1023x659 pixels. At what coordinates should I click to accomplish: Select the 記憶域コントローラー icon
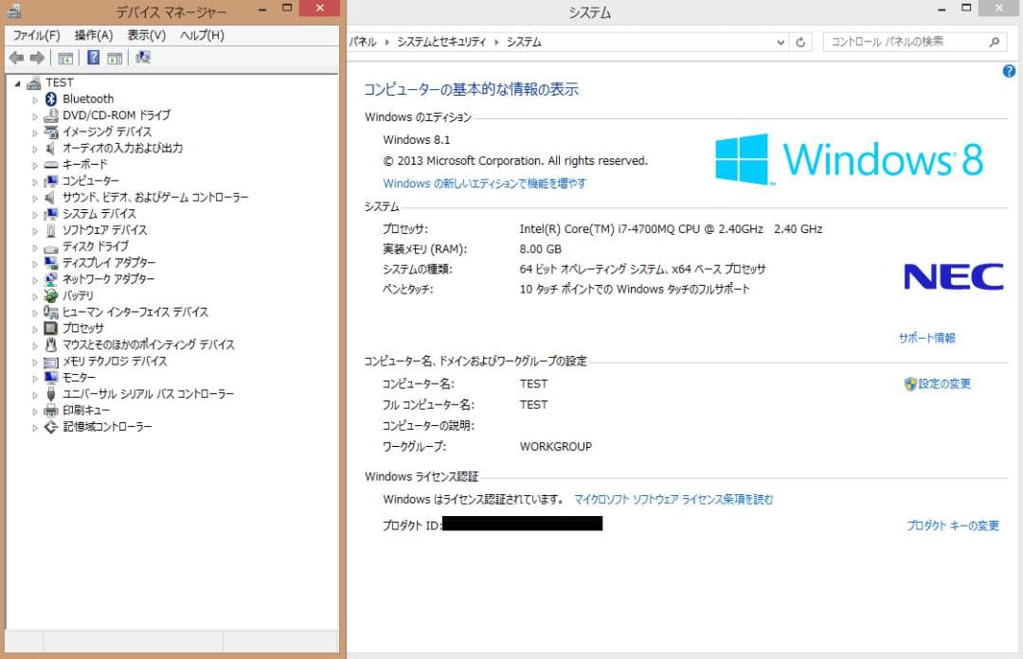coord(51,427)
